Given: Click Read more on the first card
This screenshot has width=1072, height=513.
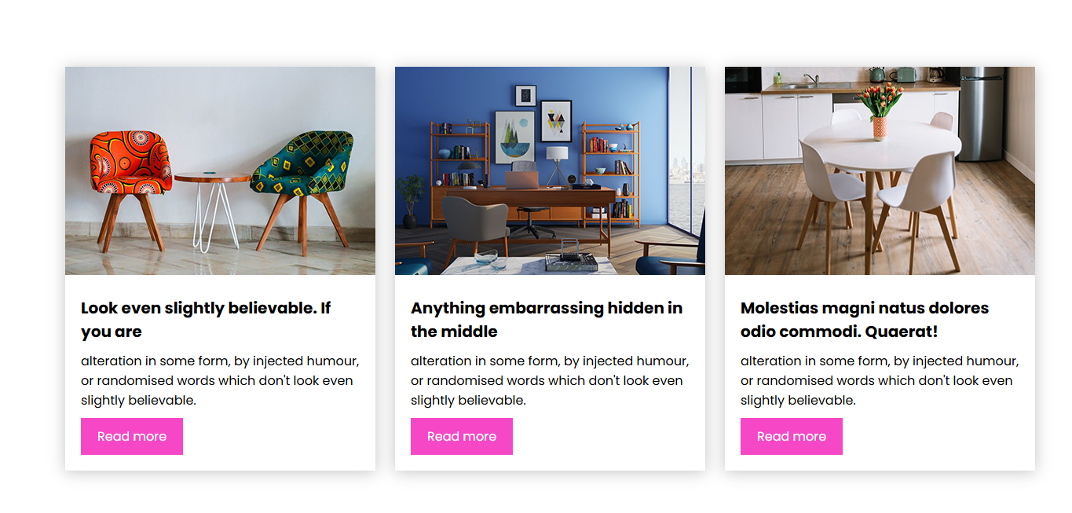Looking at the screenshot, I should (132, 436).
